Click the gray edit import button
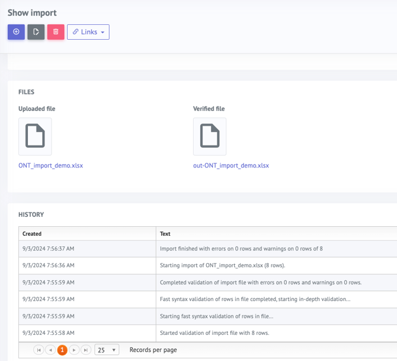The width and height of the screenshot is (397, 361). (x=36, y=32)
